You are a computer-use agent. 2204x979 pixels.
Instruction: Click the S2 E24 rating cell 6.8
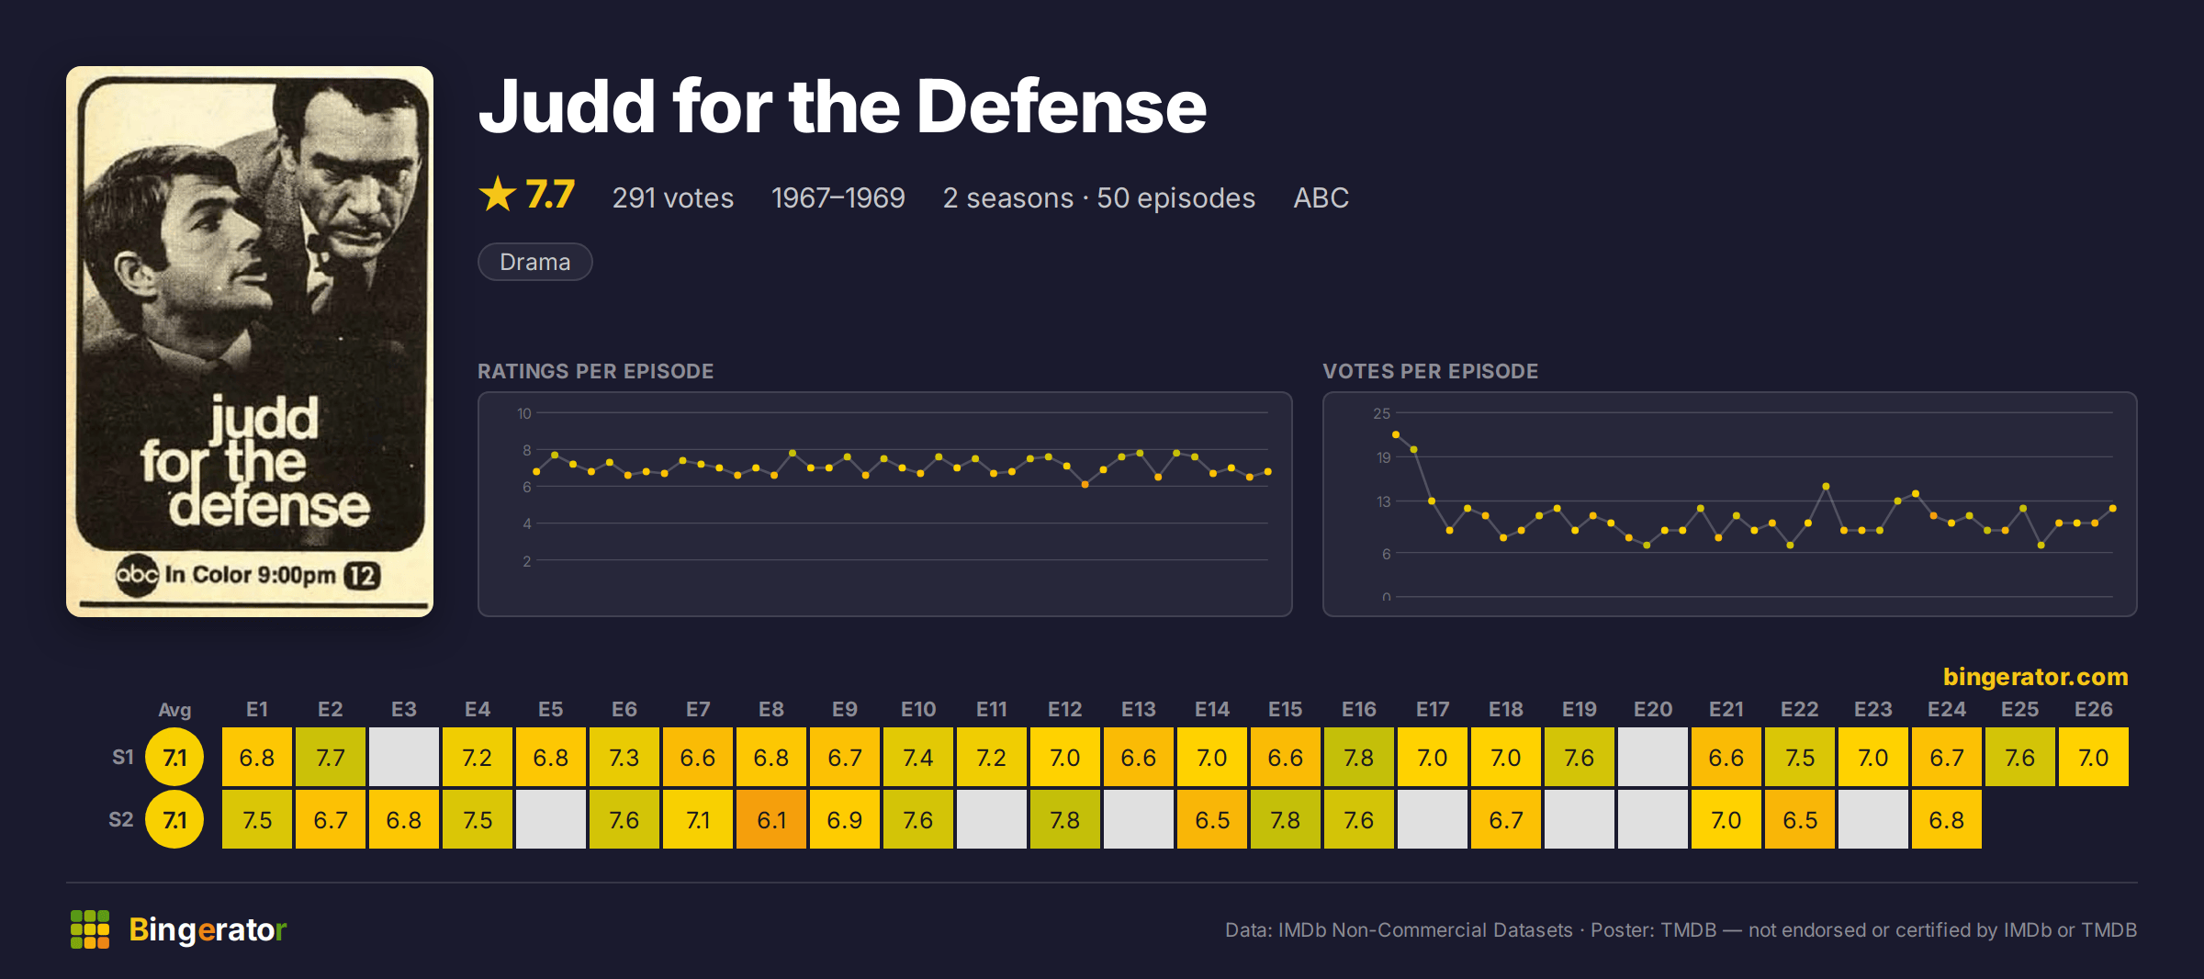[1947, 820]
